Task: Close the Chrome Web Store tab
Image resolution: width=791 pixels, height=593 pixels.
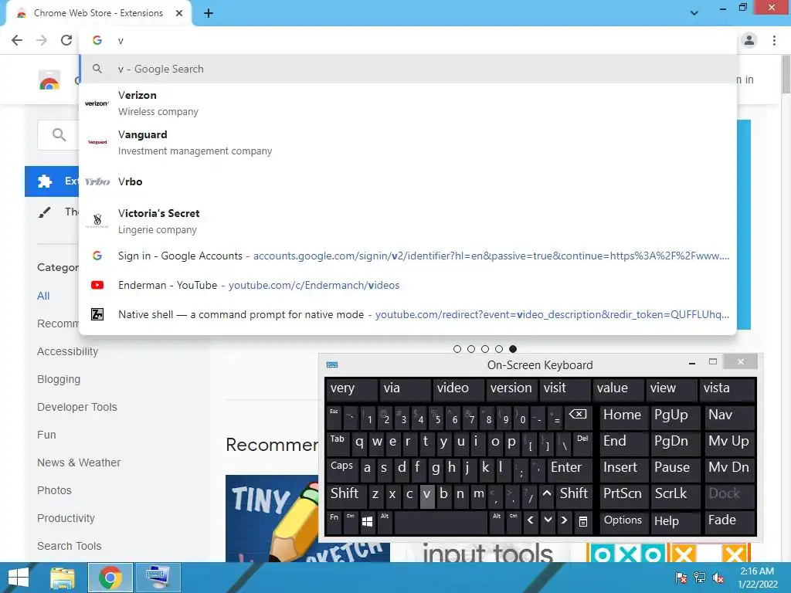Action: [x=179, y=13]
